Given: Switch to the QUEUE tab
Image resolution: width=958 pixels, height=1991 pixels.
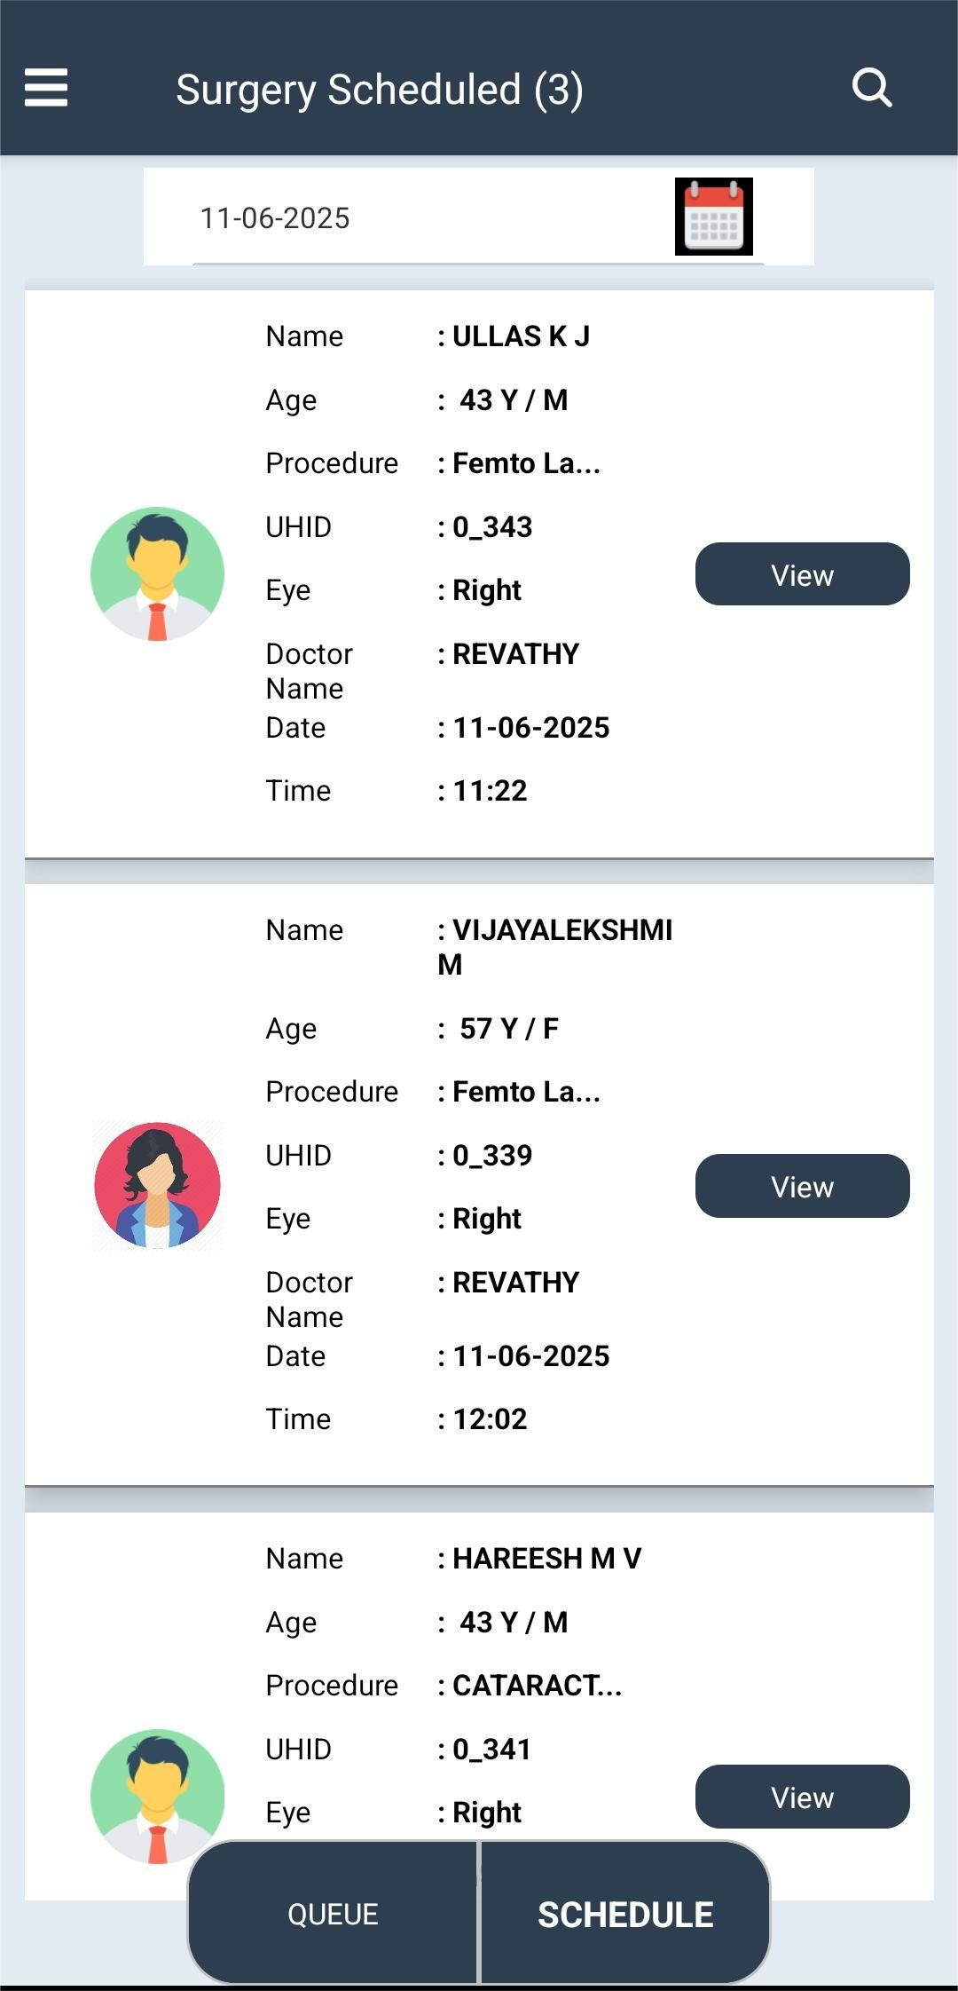Looking at the screenshot, I should [x=333, y=1914].
